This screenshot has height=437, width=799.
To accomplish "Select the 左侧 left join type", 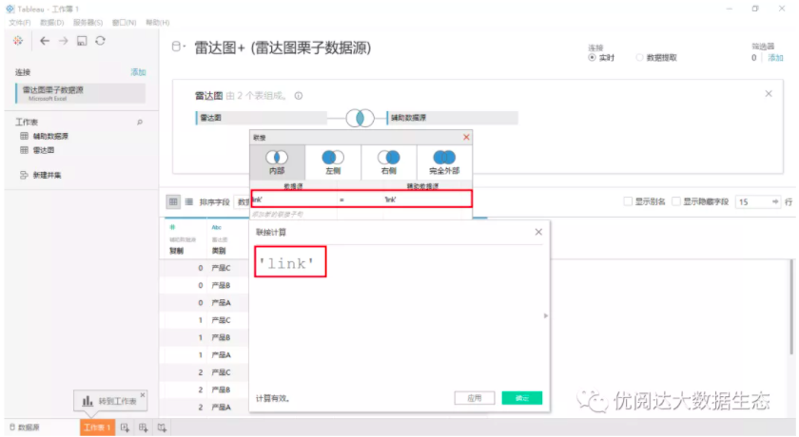I will click(333, 162).
